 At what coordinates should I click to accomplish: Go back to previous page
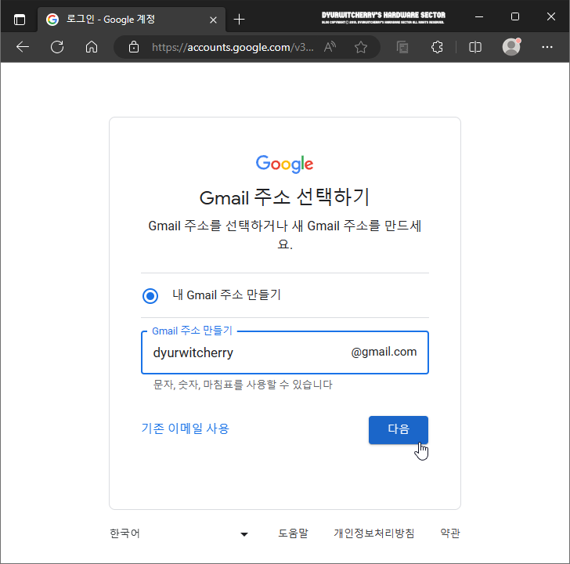tap(23, 47)
